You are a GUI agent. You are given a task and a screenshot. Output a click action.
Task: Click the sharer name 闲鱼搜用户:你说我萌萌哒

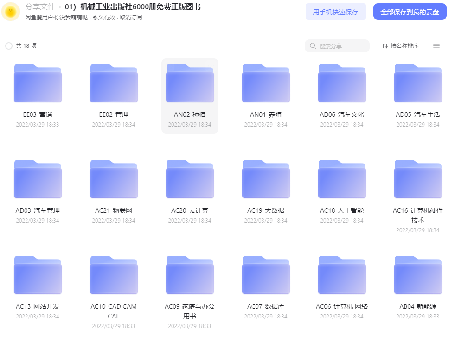coord(57,18)
